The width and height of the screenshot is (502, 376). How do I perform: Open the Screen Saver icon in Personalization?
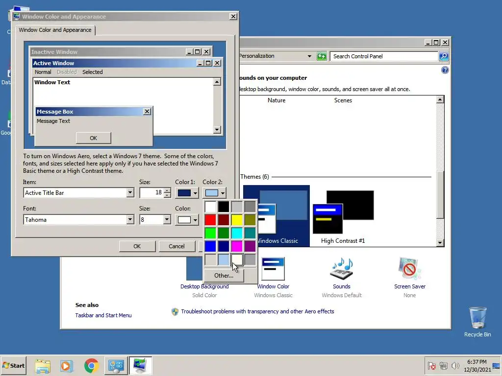click(409, 269)
